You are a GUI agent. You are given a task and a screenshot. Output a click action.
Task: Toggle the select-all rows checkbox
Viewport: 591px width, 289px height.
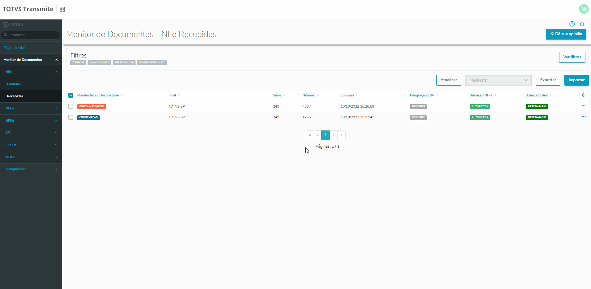(x=71, y=95)
